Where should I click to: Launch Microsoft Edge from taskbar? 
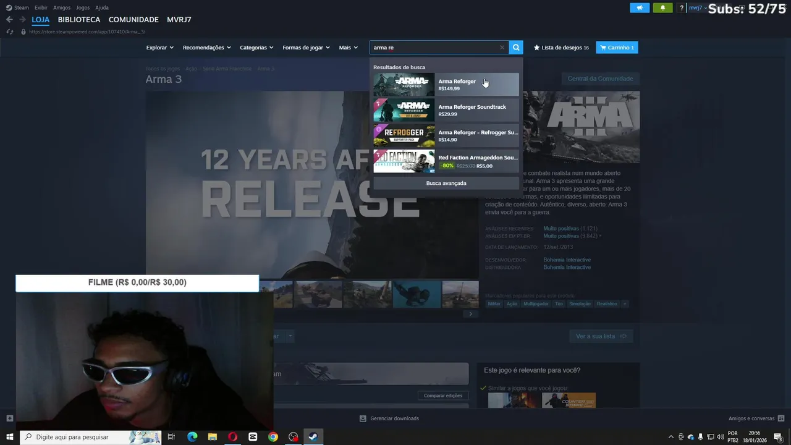(x=192, y=437)
